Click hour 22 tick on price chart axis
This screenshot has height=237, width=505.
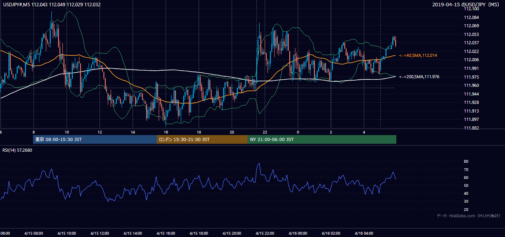coord(265,132)
